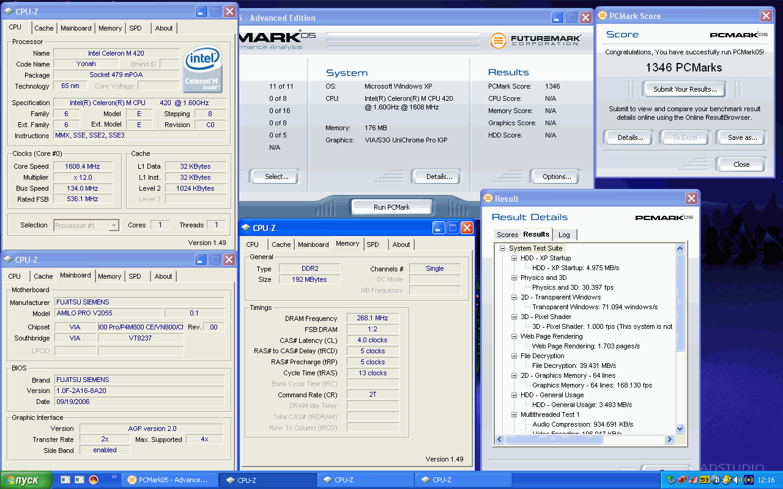Image resolution: width=783 pixels, height=489 pixels.
Task: Click the '1346 PCMarks' score text
Action: click(684, 68)
